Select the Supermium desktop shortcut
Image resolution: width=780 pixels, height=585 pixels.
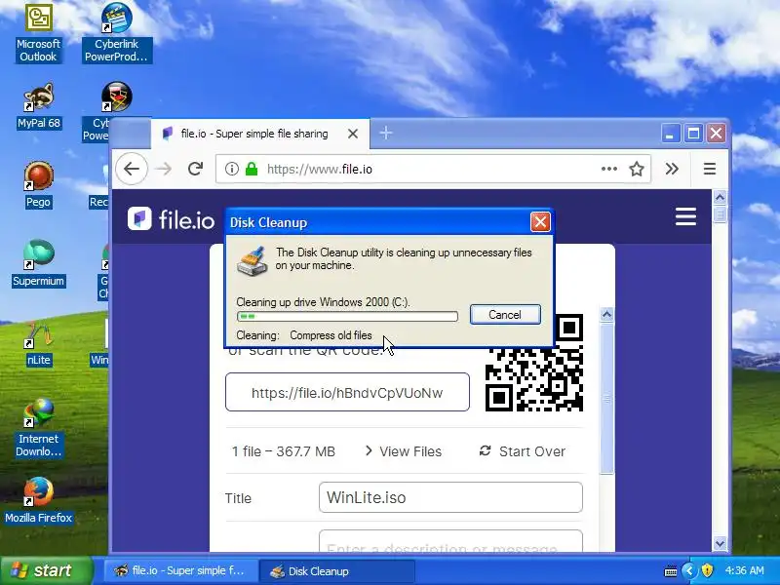38,263
